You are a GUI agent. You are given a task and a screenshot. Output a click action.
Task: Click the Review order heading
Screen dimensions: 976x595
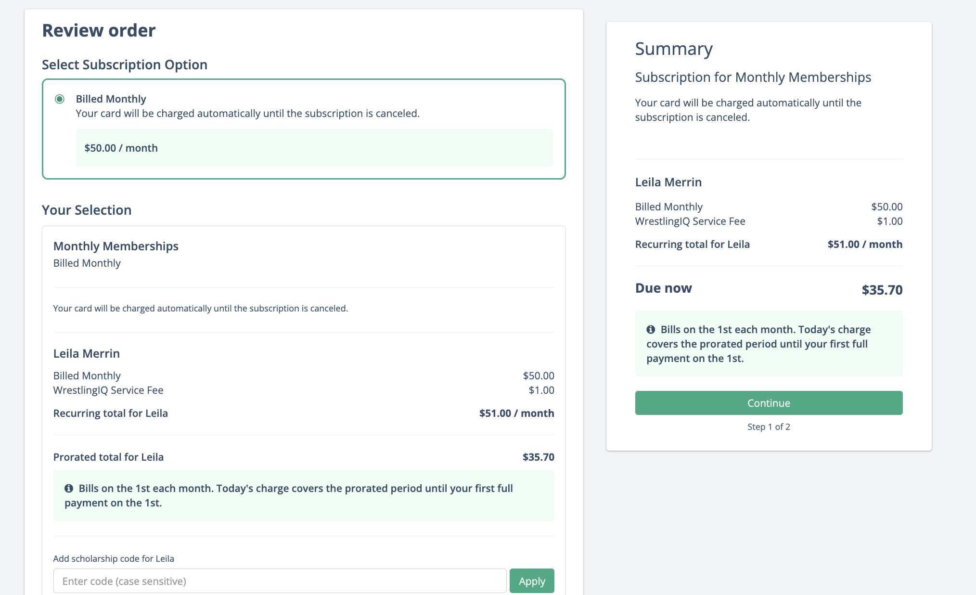click(99, 30)
